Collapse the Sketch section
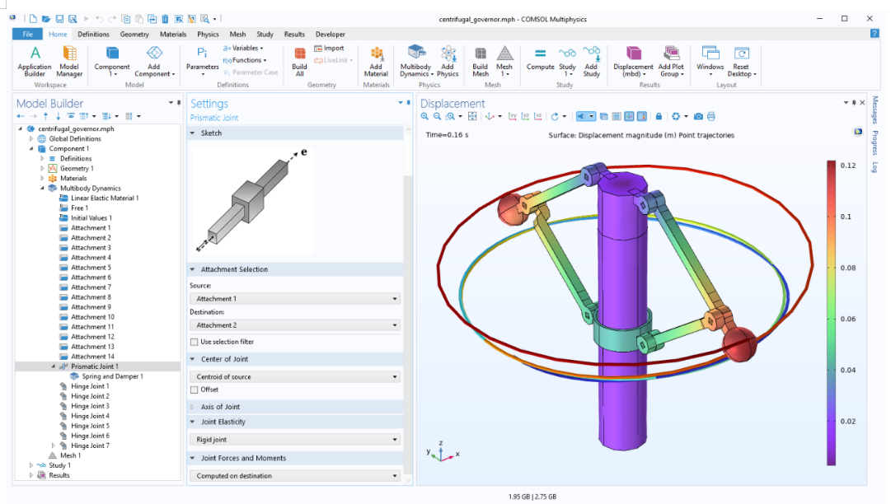Screen dimensions: 891x504 192,133
